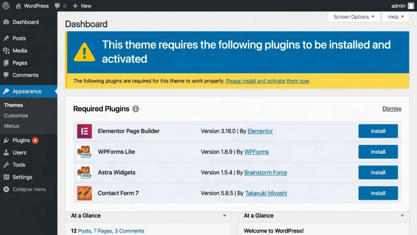The image size is (417, 235).
Task: Select Themes in Appearance submenu
Action: 13,105
